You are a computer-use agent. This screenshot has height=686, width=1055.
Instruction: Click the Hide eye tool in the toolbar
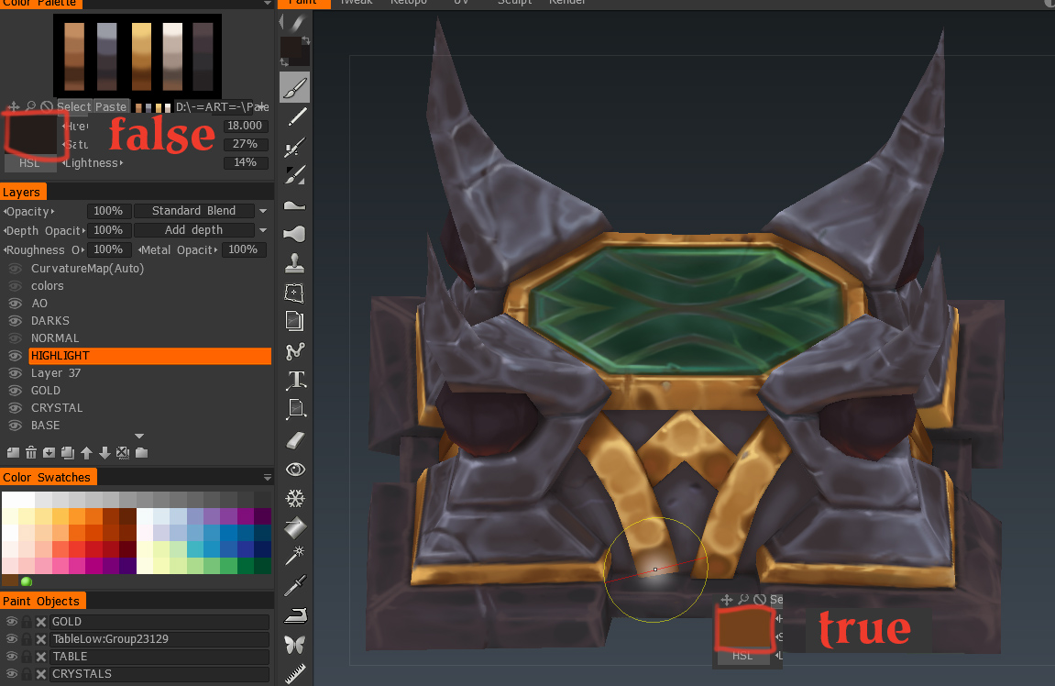click(x=294, y=470)
